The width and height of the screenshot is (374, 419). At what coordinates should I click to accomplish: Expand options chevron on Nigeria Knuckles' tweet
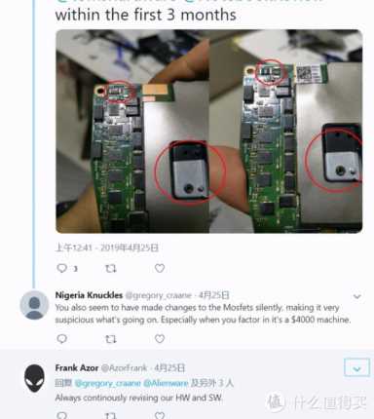pyautogui.click(x=357, y=296)
